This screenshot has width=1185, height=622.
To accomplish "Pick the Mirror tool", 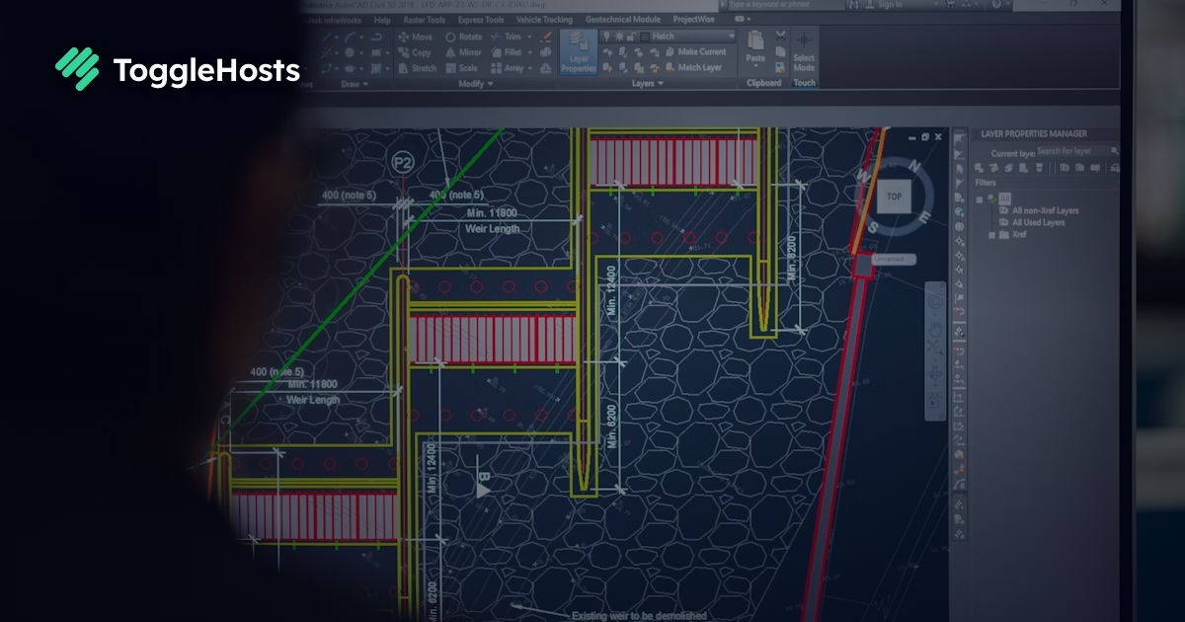I will tap(463, 52).
